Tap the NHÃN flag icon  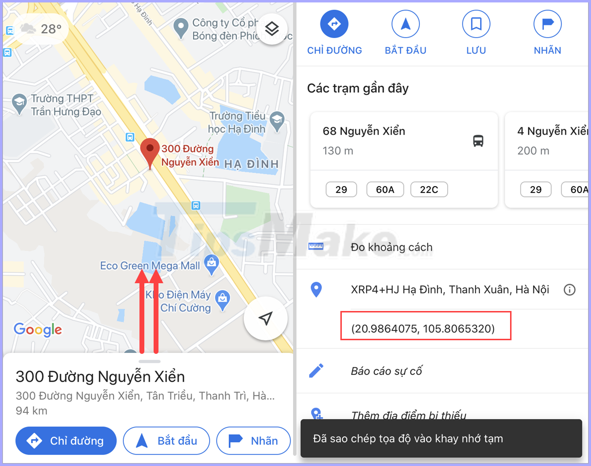click(548, 24)
